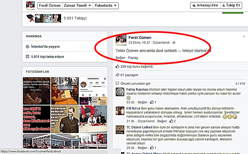248x154 pixels.
Task: Like TC Didem Lefkeli's comment
Action: 142,148
